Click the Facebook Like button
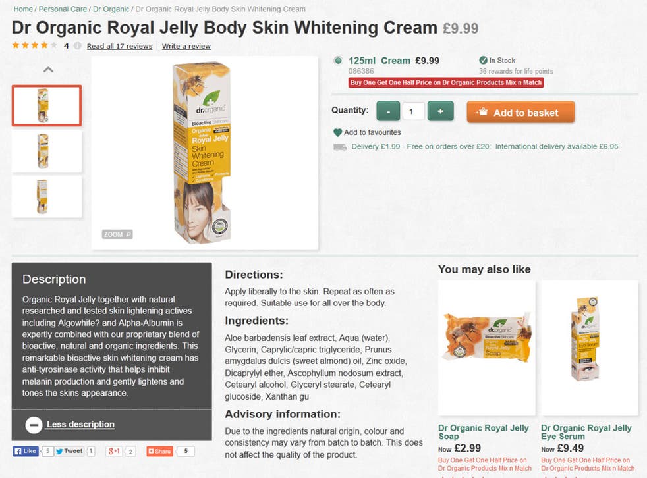Screen dimensions: 647x478 pos(26,451)
